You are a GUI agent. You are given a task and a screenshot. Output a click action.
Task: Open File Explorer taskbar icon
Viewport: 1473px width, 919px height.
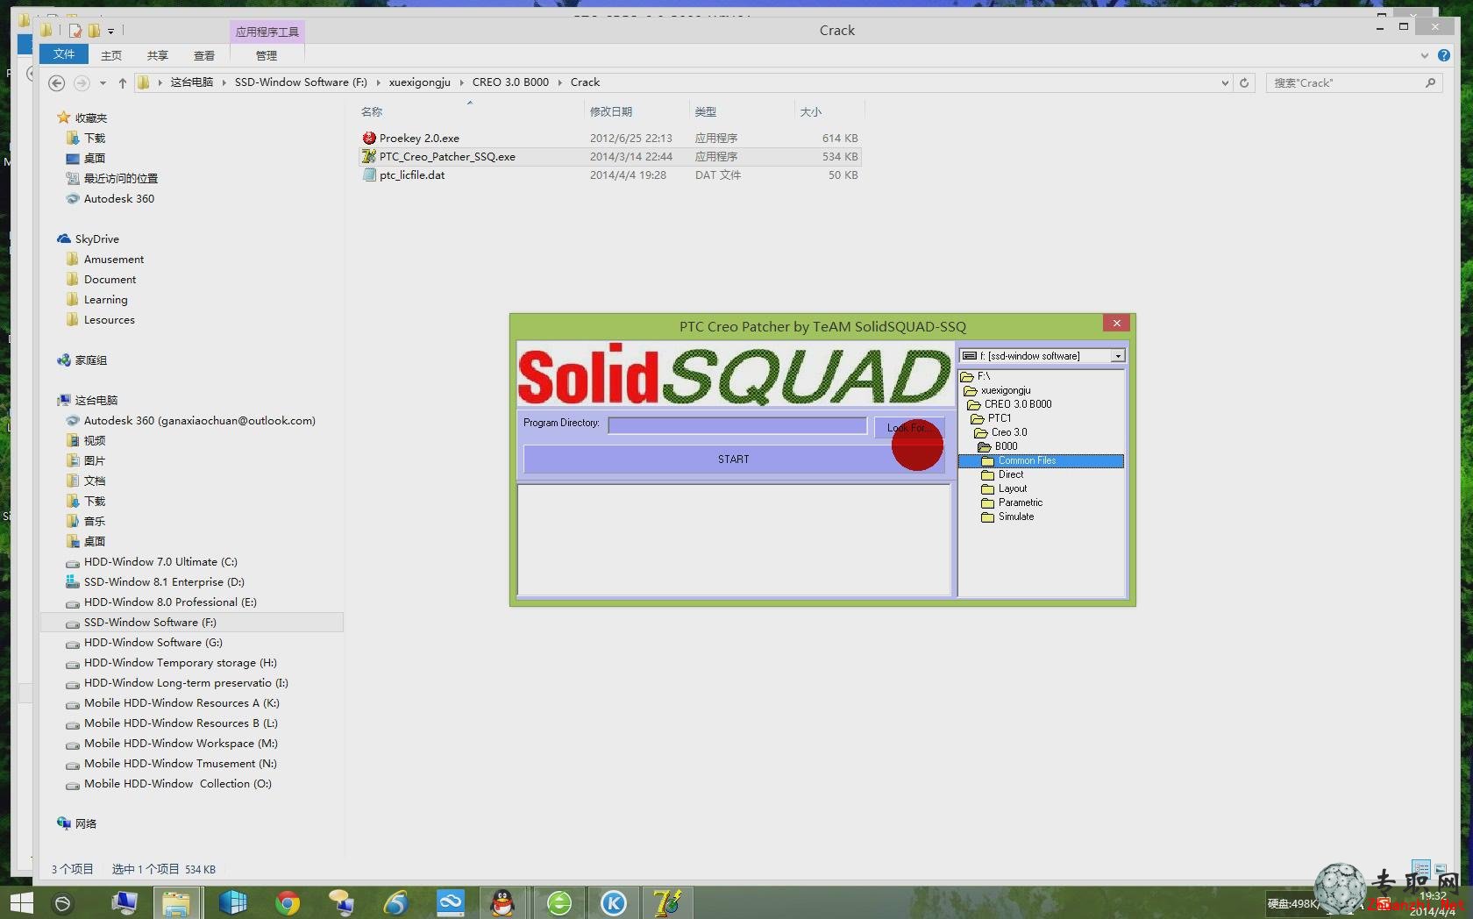[x=176, y=902]
